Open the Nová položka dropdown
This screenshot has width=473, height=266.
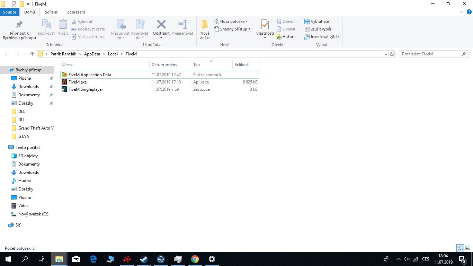coord(231,21)
